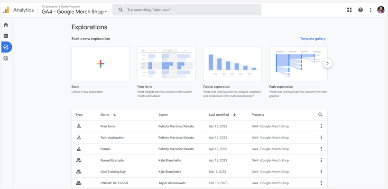Click the table search magnifier icon

[x=321, y=115]
